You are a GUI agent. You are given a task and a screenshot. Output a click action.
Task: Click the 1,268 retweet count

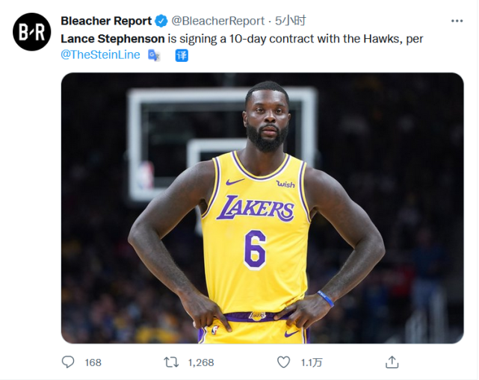tap(200, 363)
